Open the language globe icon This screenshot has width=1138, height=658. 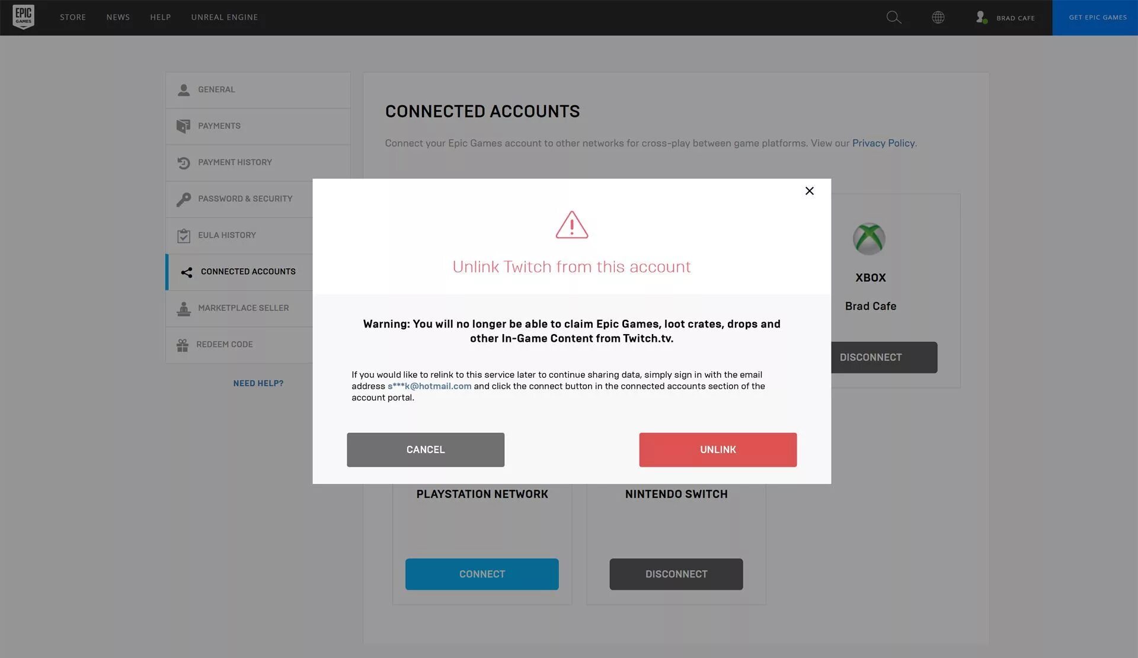tap(938, 17)
